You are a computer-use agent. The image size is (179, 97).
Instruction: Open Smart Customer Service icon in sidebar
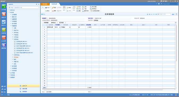coord(4,45)
